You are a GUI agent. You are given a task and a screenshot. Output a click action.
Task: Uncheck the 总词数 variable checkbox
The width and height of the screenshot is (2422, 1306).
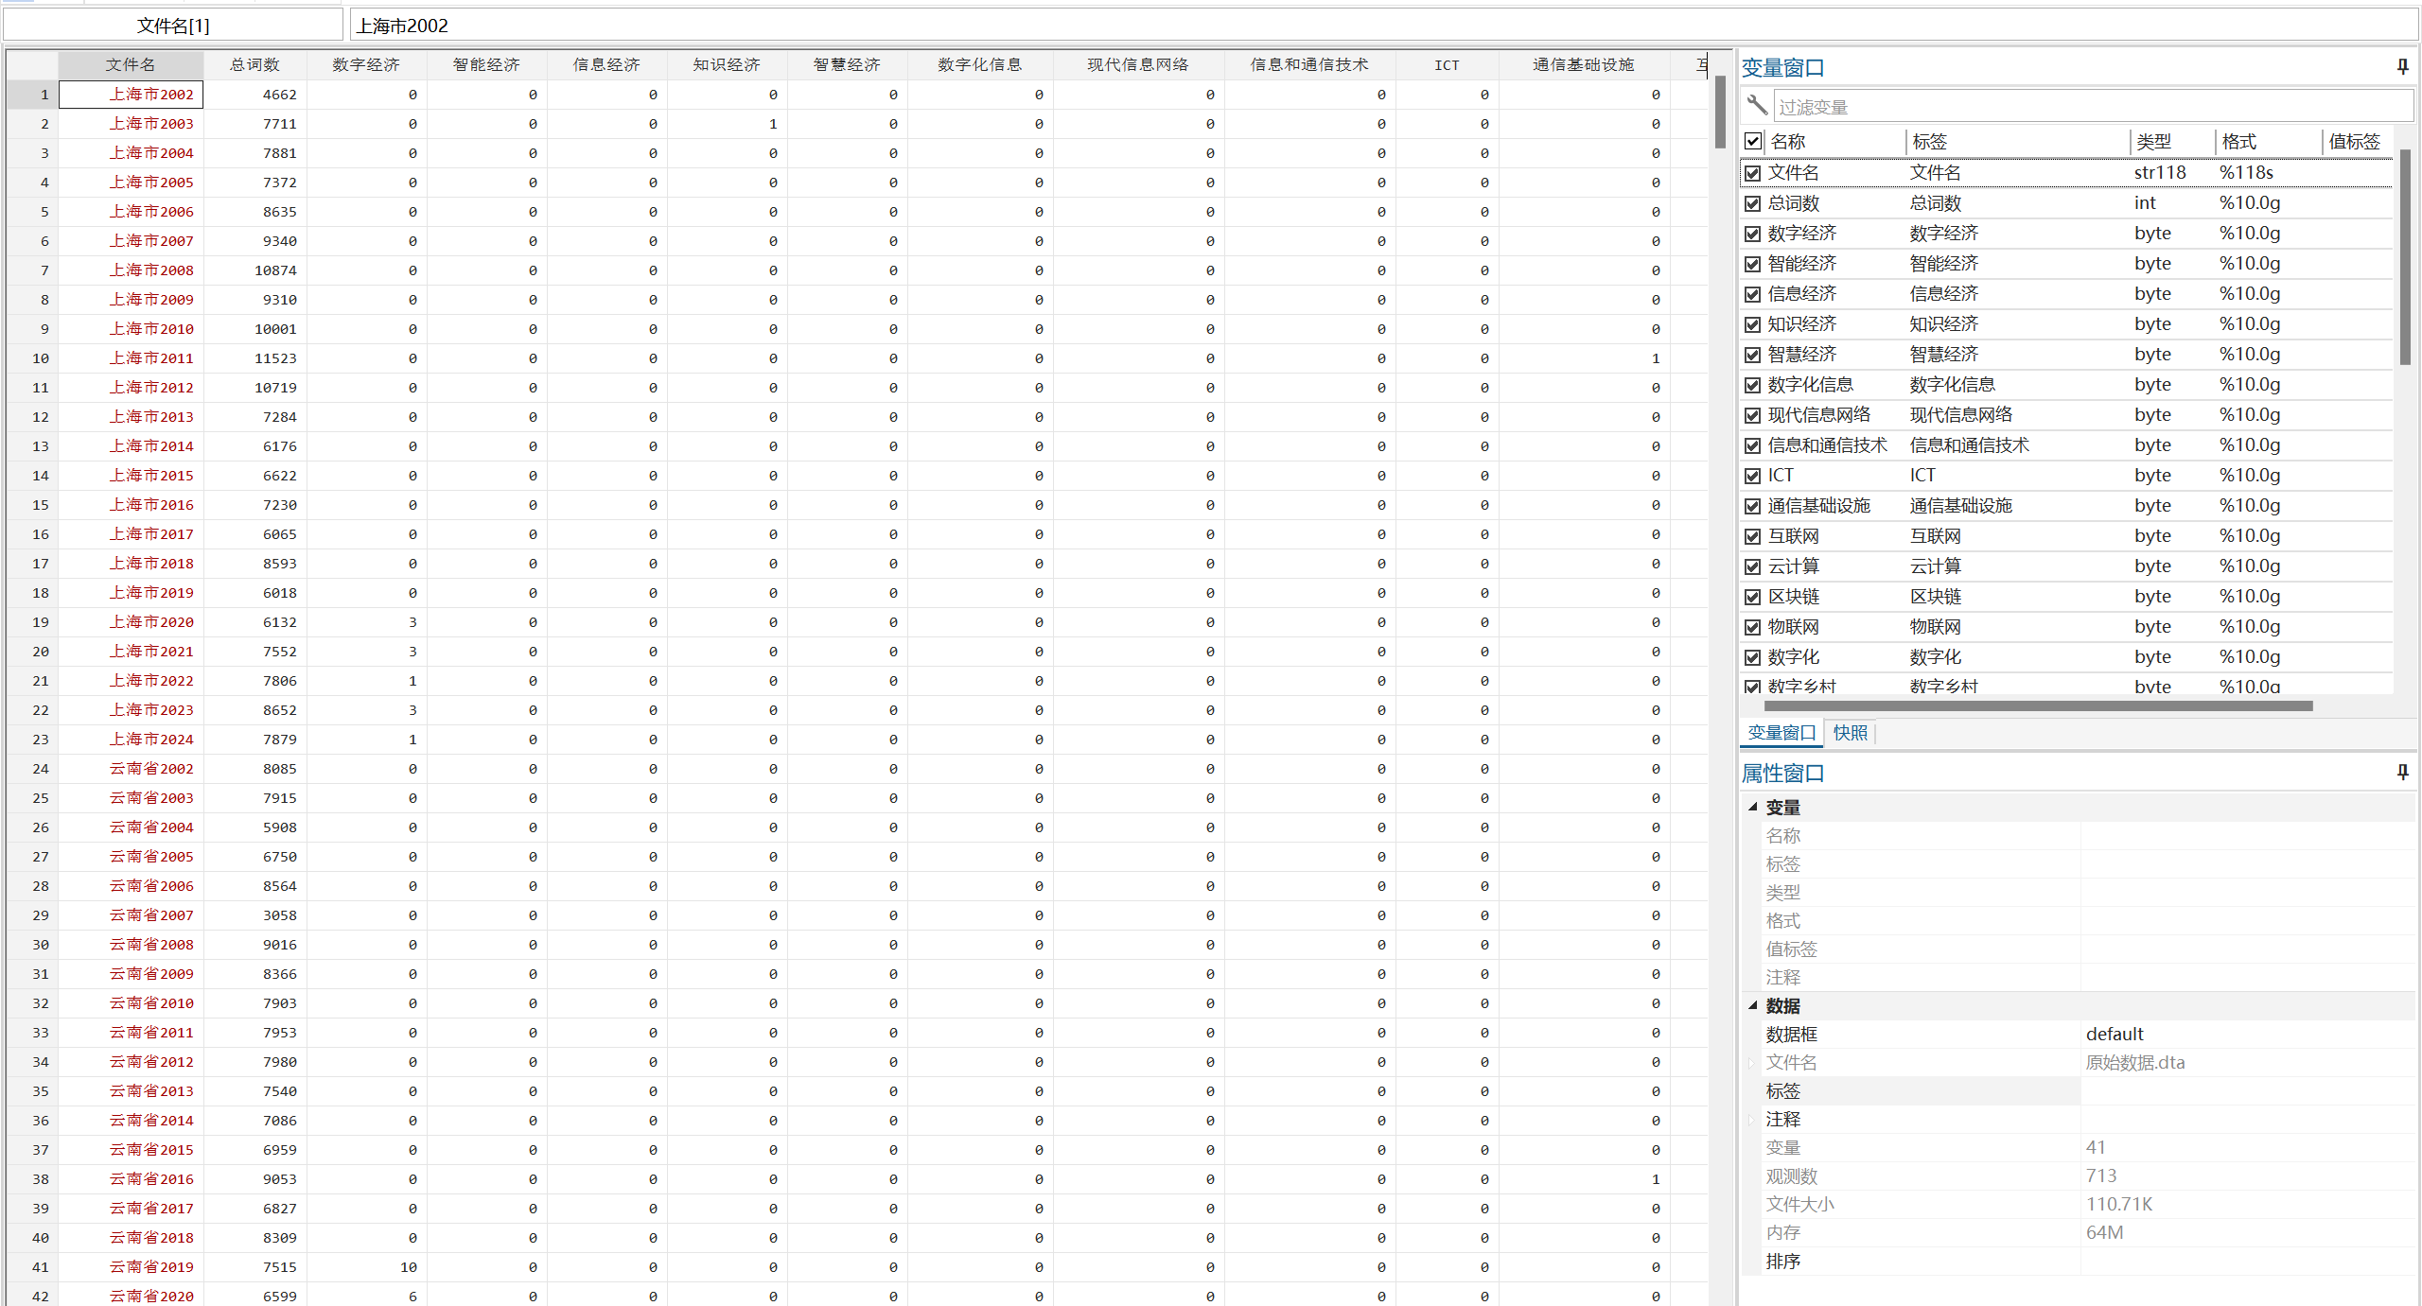[x=1753, y=203]
